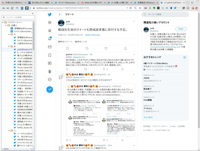Open the chevron menu on the nakaya231 3h reply
Image resolution: width=200 pixels, height=151 pixels.
134,75
